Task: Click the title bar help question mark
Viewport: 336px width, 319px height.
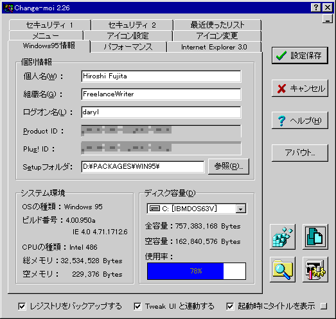Action: (x=316, y=8)
